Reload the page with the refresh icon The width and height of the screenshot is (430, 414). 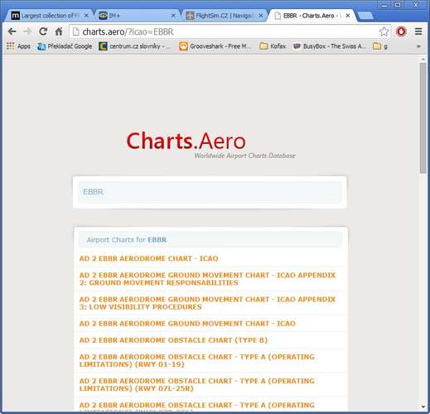coord(43,31)
